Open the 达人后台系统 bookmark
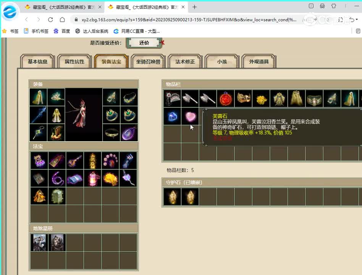Viewport: 362px width, 275px height. tap(92, 31)
